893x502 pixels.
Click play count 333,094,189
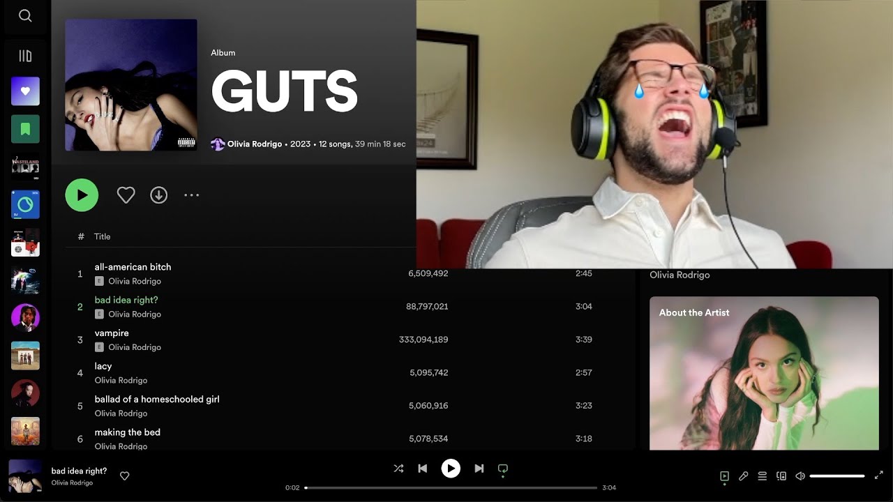tap(423, 340)
